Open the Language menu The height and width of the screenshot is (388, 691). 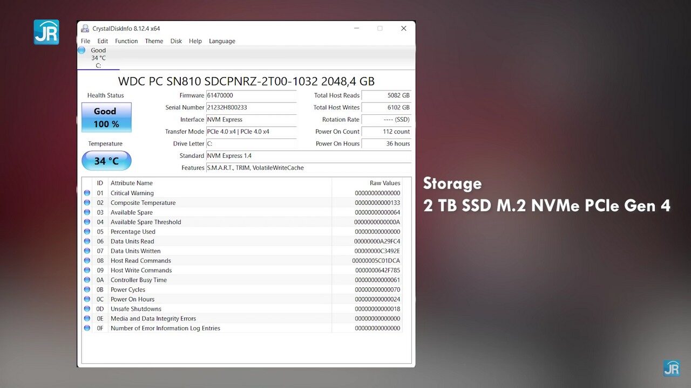[222, 41]
